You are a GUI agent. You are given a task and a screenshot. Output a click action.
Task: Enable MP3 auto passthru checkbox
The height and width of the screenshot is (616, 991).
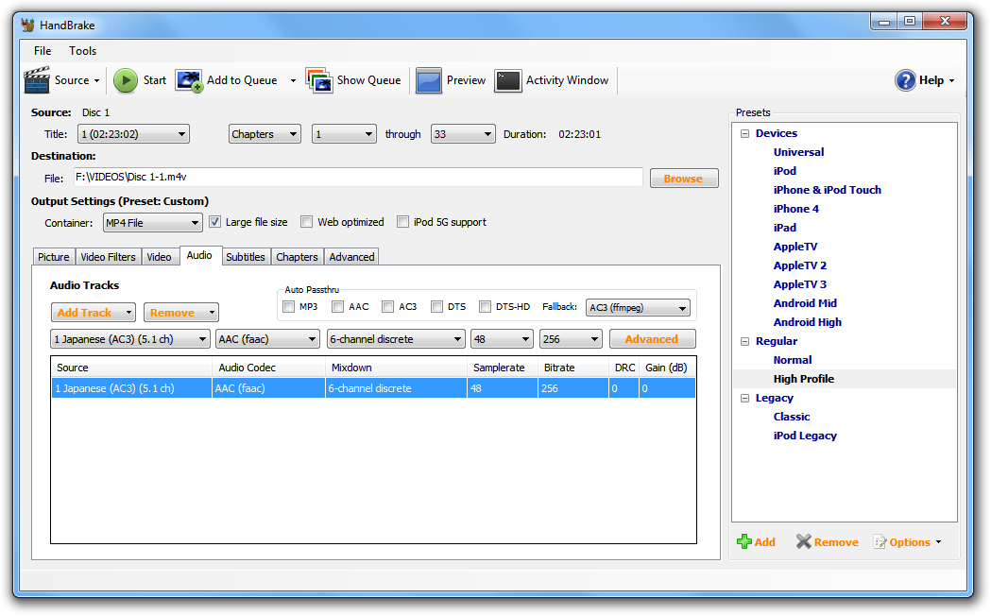289,306
